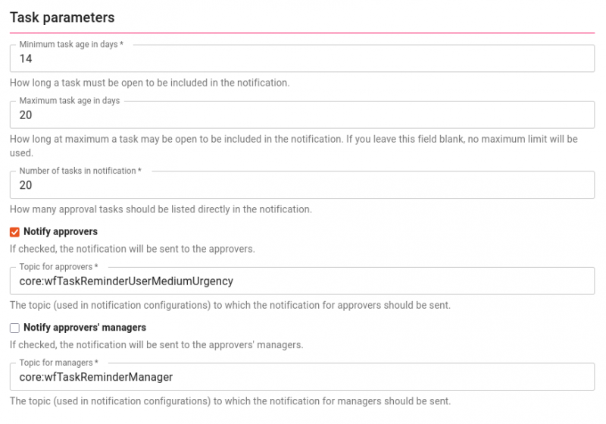The image size is (606, 424).
Task: Click the floating label "Number of tasks in notification"
Action: coord(80,171)
